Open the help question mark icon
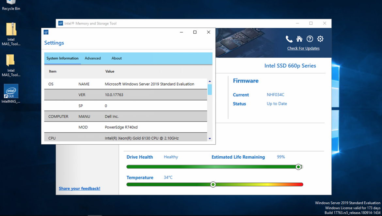The height and width of the screenshot is (216, 382). point(310,39)
